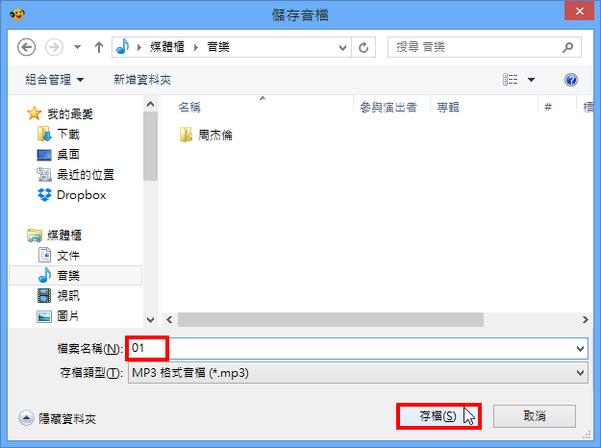Select 下載 in the sidebar

pos(59,135)
